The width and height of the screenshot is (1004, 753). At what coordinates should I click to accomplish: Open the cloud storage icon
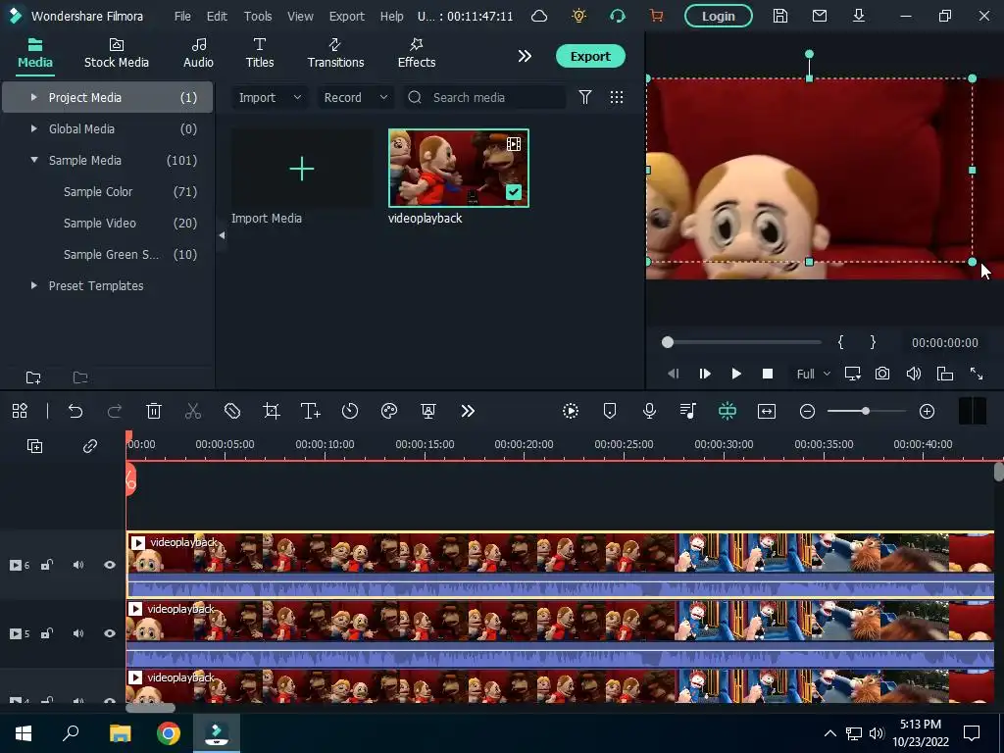pyautogui.click(x=539, y=16)
